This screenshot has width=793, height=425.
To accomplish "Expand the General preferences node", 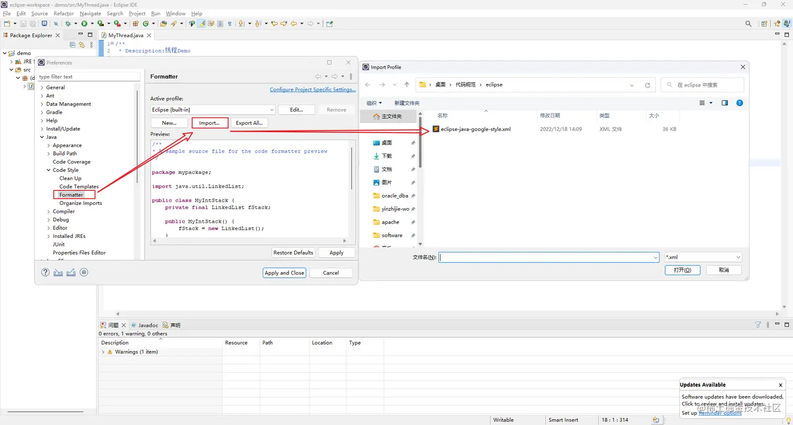I will coord(42,88).
